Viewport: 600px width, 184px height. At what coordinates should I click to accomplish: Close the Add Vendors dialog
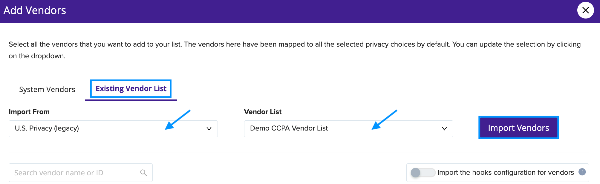tap(585, 10)
